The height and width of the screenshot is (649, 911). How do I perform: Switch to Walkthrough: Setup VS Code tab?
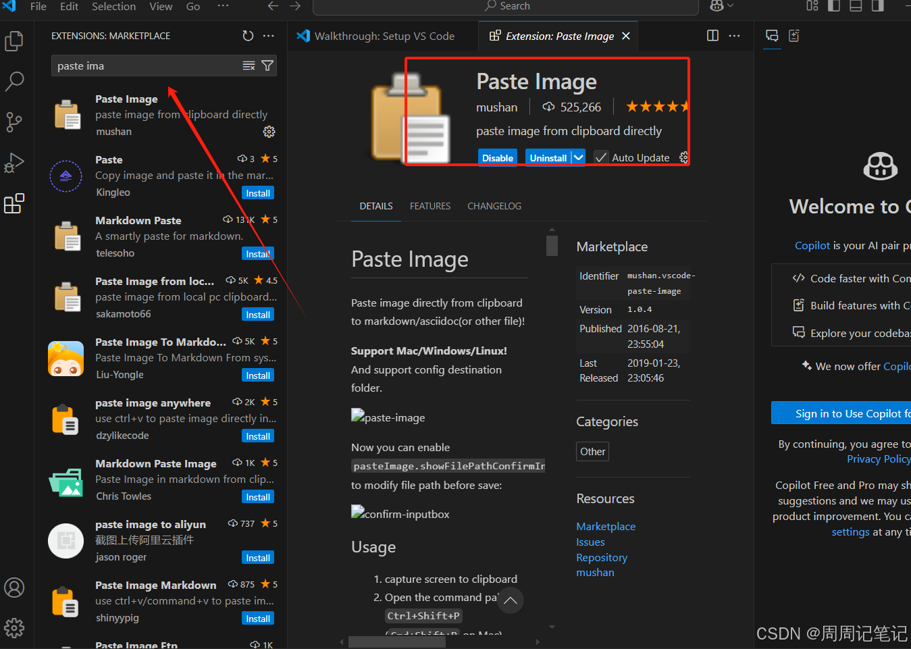click(384, 36)
